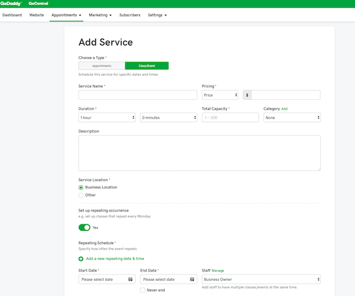Image resolution: width=355 pixels, height=296 pixels.
Task: Click the Description text area
Action: coord(200,153)
